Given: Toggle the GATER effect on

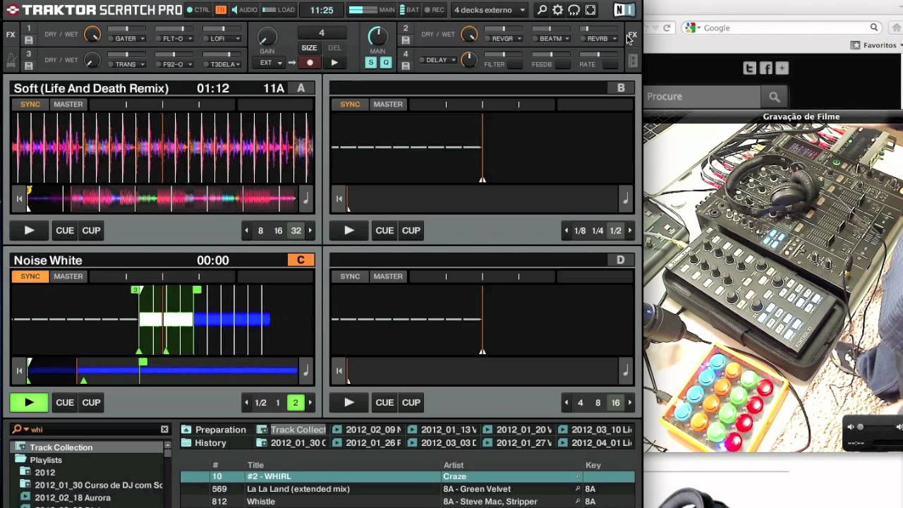Looking at the screenshot, I should click(x=111, y=39).
